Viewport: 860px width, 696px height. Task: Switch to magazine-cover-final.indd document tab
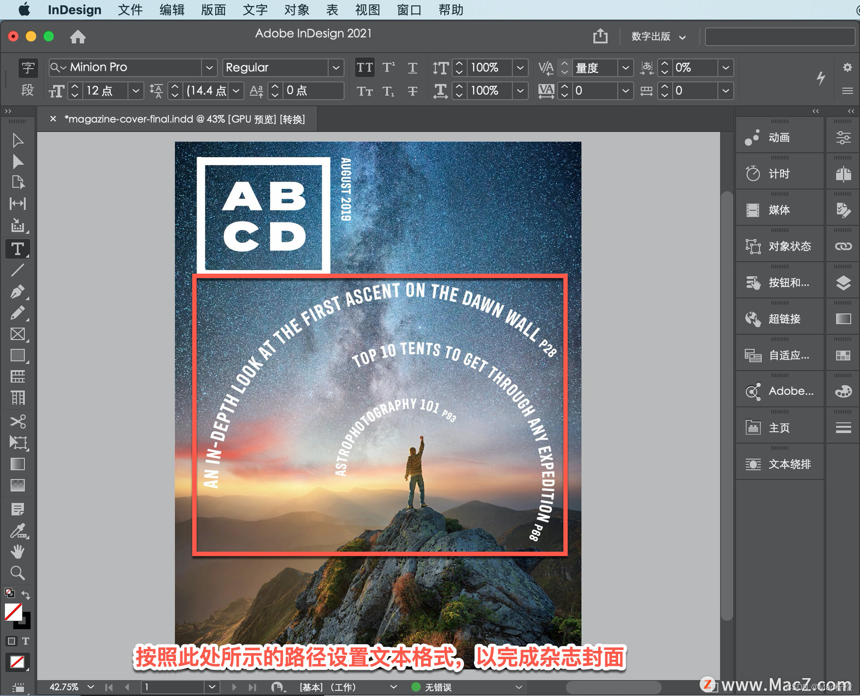click(184, 119)
